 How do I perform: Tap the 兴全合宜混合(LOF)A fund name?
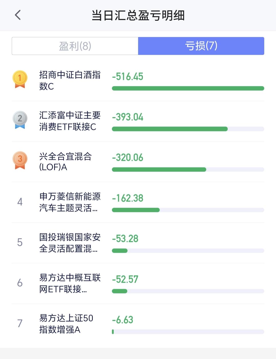coord(65,162)
